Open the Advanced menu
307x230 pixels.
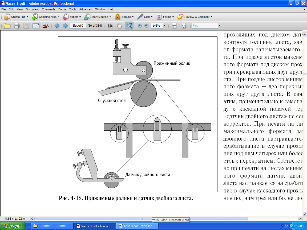86,9
